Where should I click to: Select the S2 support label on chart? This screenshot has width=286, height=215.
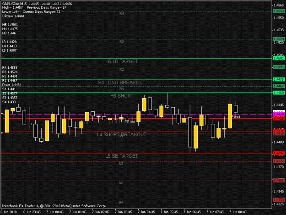tap(121, 164)
